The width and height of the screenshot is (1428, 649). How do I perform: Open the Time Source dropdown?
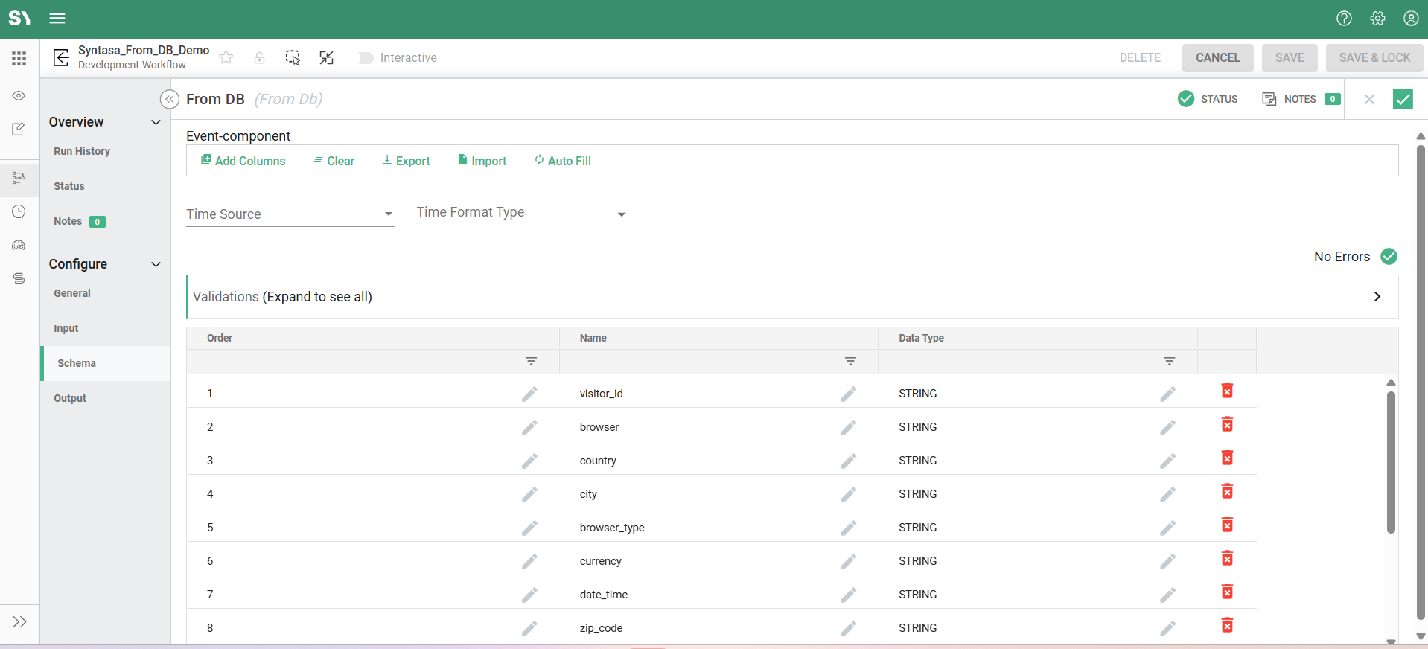tap(290, 214)
